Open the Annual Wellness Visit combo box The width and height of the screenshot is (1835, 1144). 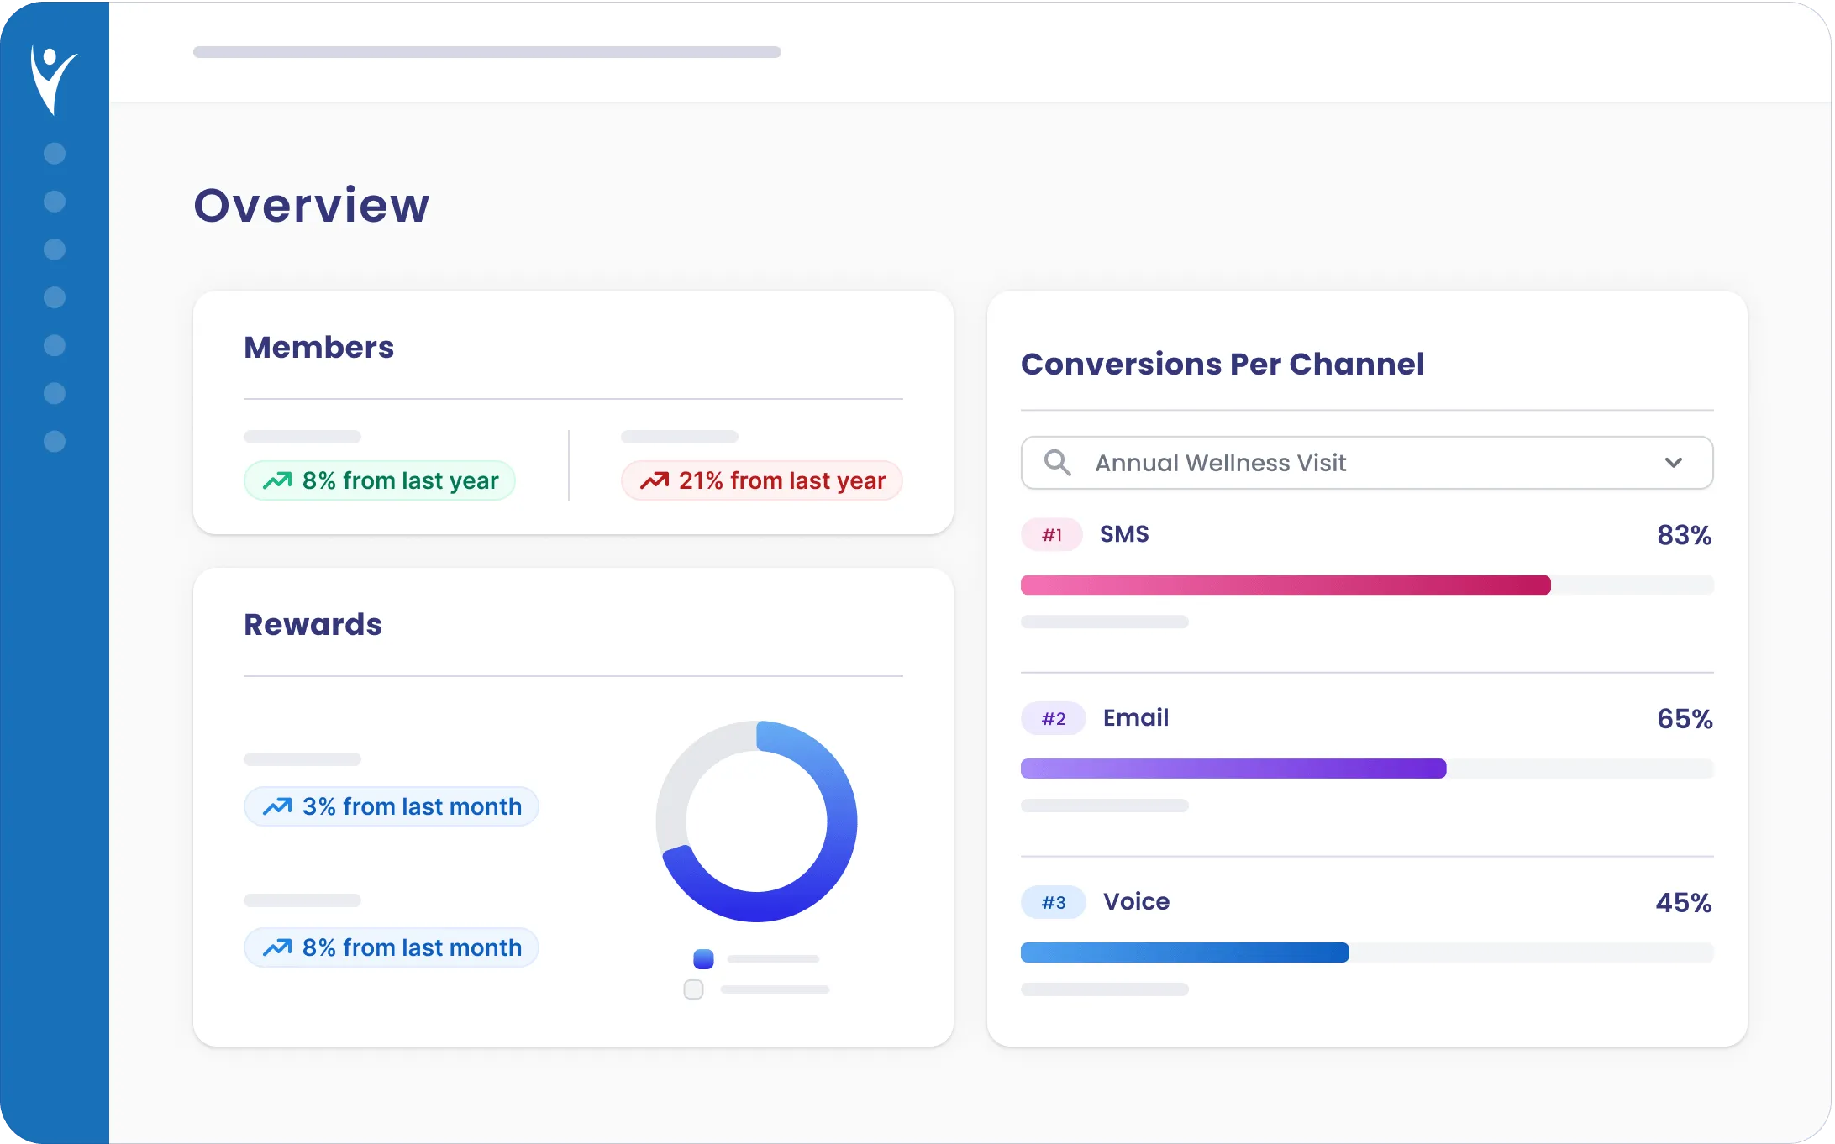click(x=1367, y=463)
